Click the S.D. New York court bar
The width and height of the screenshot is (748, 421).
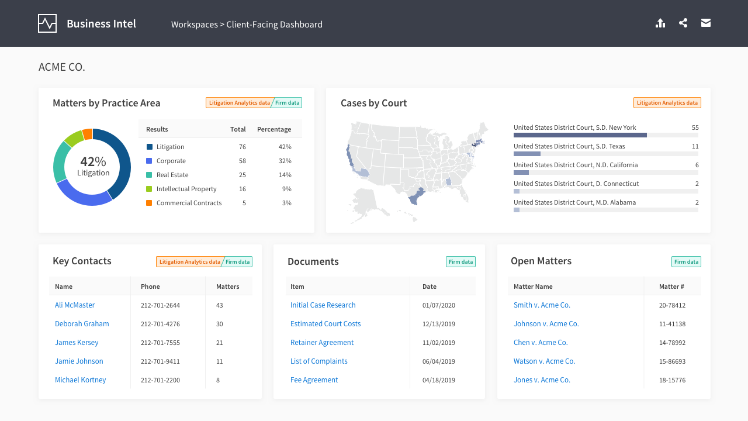(580, 135)
